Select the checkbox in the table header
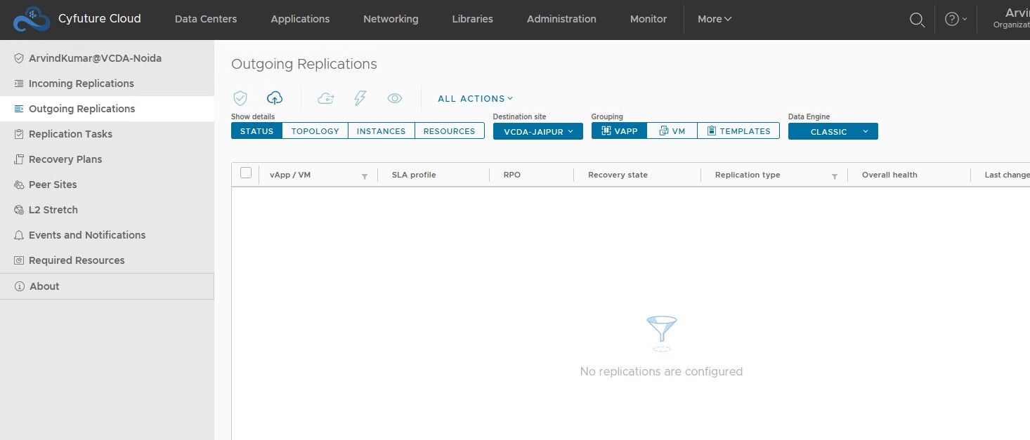The width and height of the screenshot is (1030, 440). (245, 173)
